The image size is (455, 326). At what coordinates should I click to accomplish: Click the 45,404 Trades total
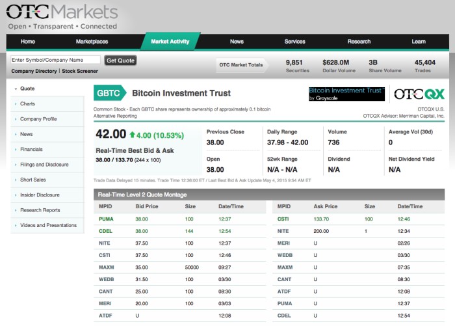425,66
